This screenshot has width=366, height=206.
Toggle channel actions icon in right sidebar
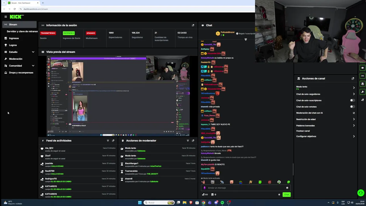click(x=363, y=84)
